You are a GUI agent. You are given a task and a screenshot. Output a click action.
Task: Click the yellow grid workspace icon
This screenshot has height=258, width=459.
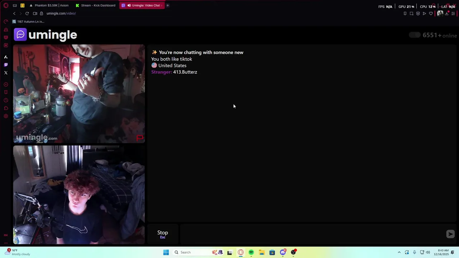click(22, 5)
